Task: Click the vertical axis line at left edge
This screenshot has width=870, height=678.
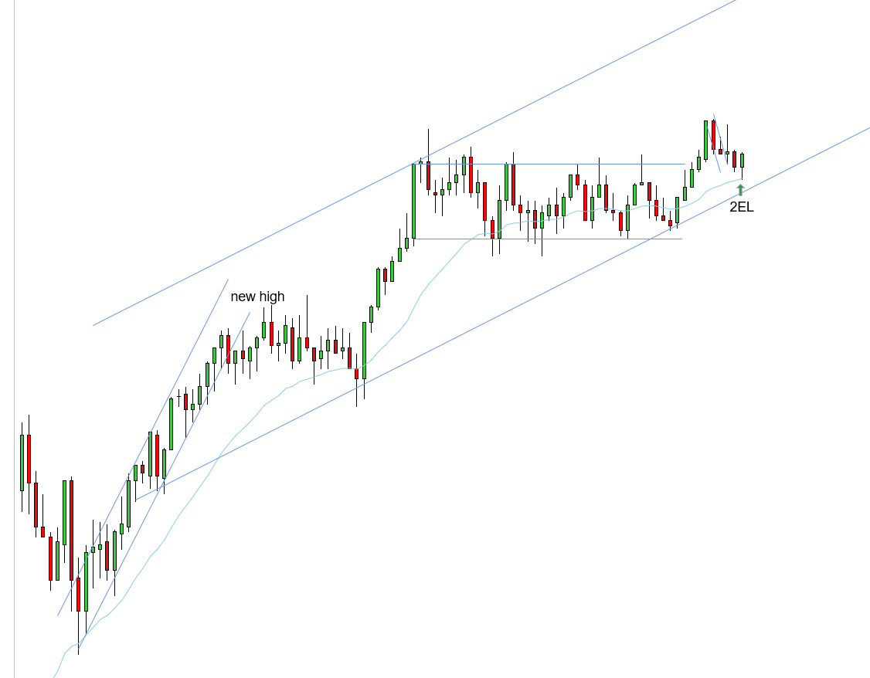Action: tap(14, 340)
